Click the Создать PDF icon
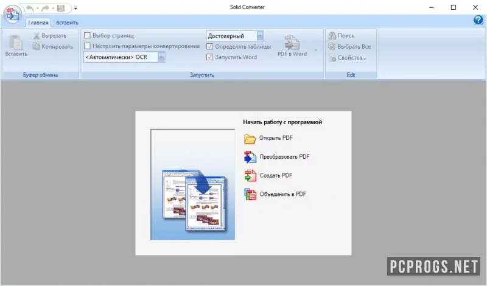Viewport: 487px width, 286px height. (250, 176)
